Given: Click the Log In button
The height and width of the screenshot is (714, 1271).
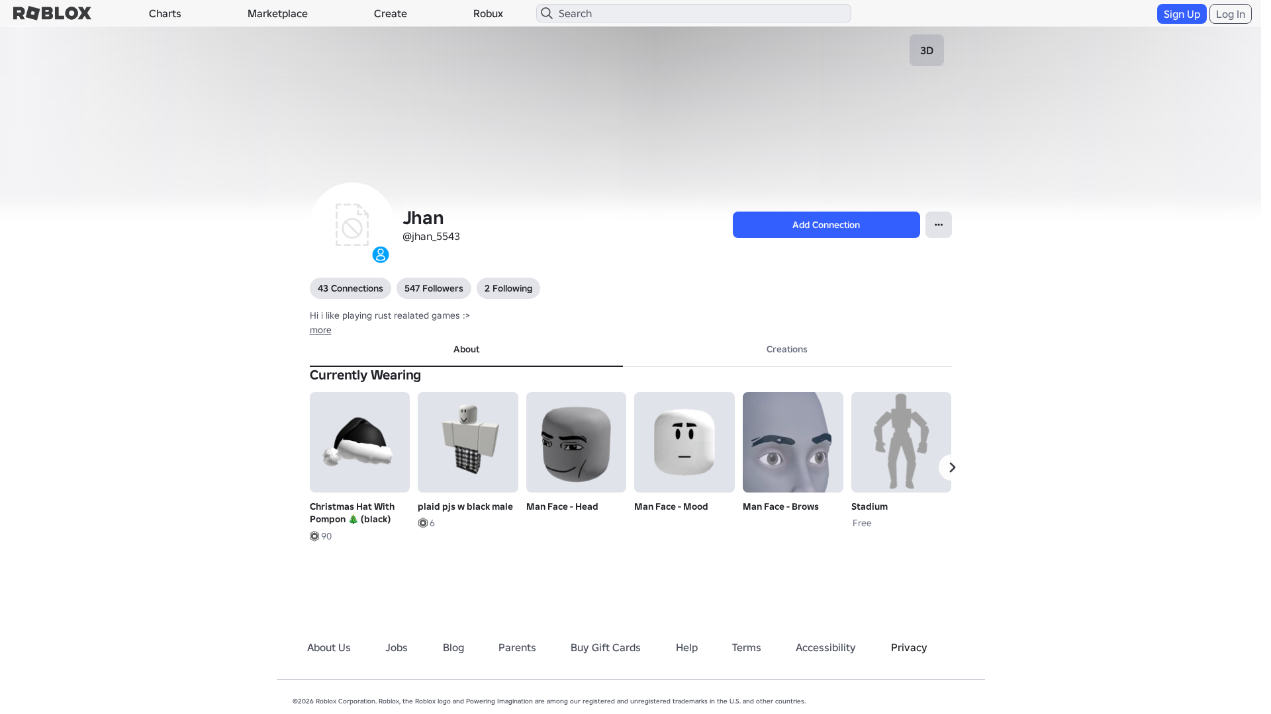Looking at the screenshot, I should click(x=1230, y=14).
